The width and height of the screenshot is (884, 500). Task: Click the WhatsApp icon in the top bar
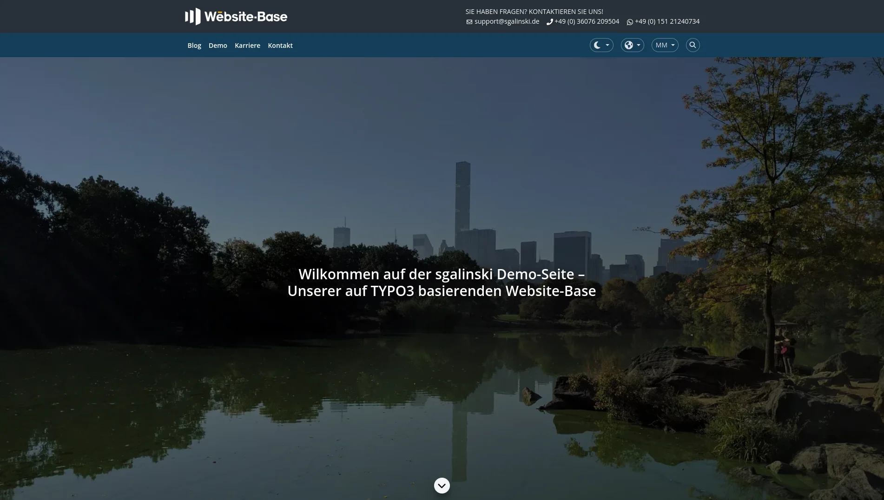[630, 22]
